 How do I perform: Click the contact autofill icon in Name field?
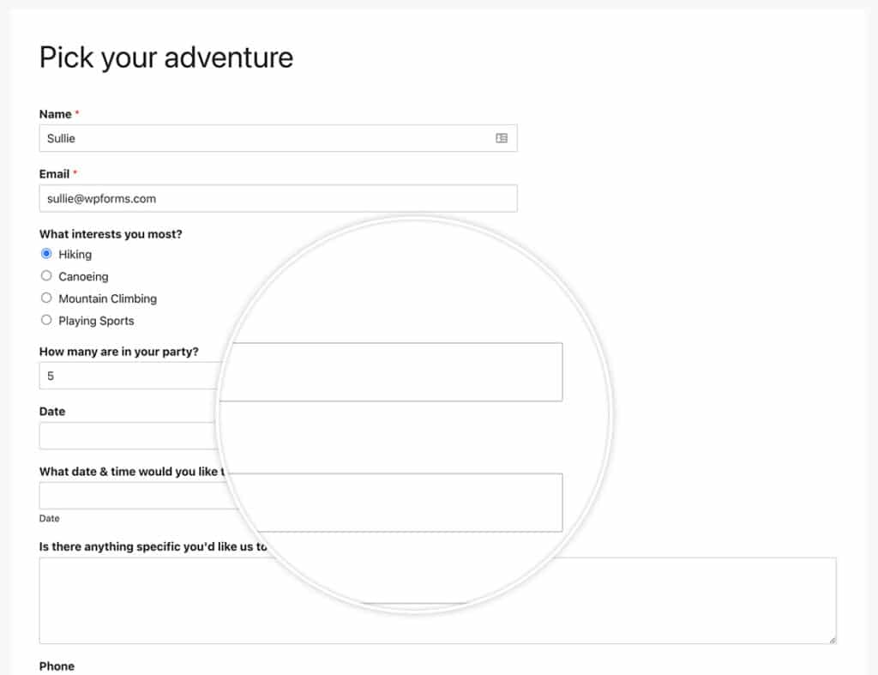pos(501,138)
